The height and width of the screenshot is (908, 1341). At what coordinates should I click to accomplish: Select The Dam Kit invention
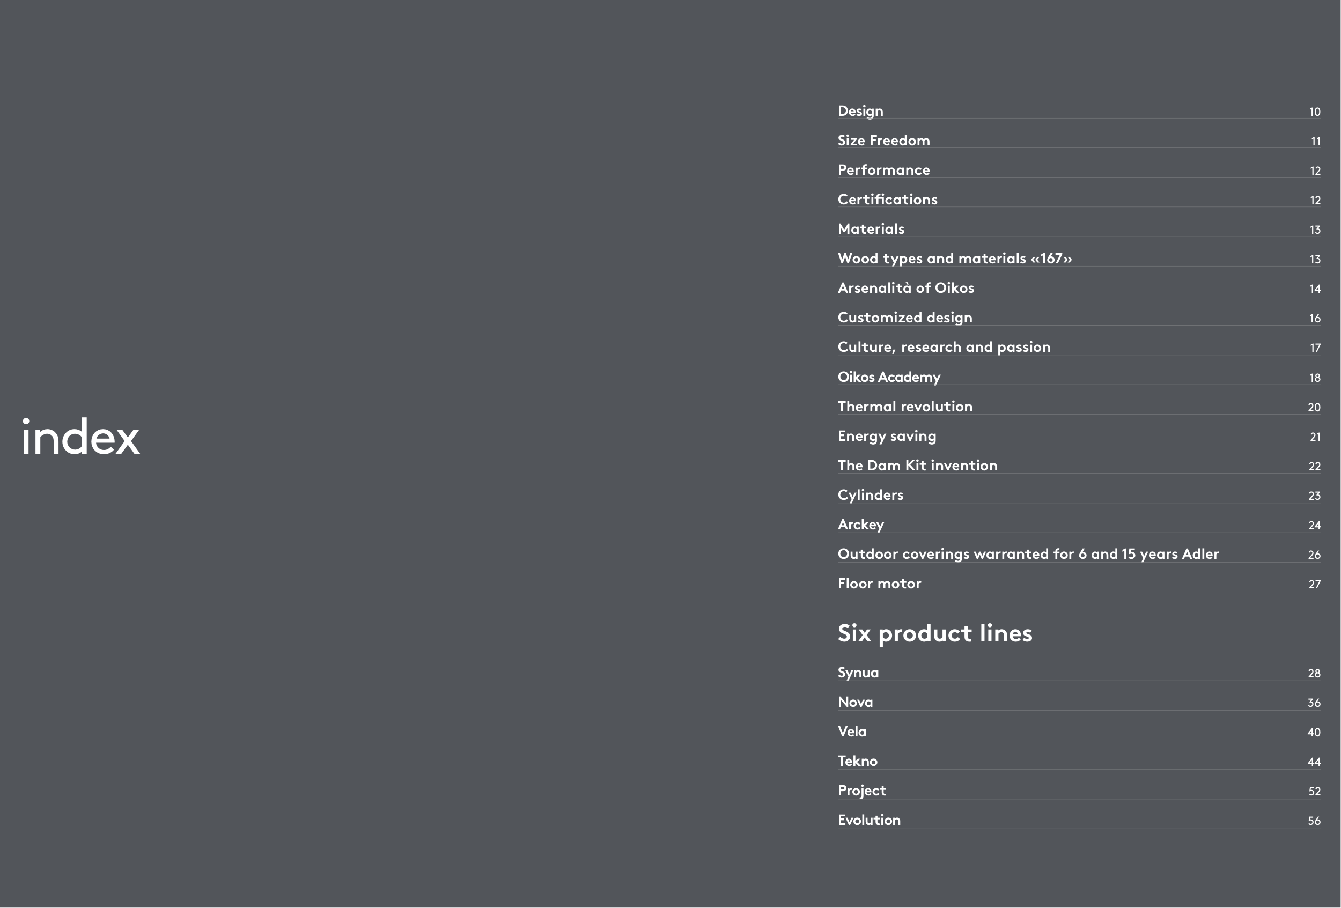click(917, 465)
